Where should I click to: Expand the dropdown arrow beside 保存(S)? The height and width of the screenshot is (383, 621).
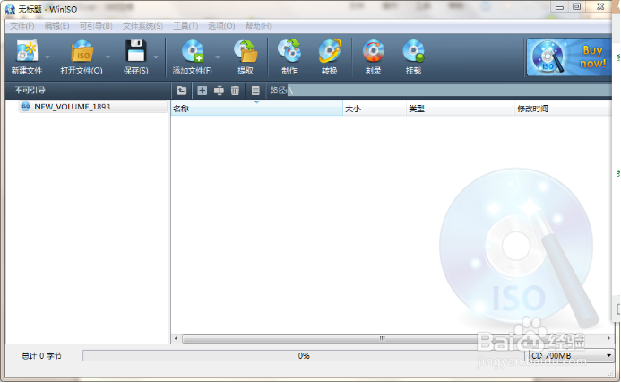(156, 57)
